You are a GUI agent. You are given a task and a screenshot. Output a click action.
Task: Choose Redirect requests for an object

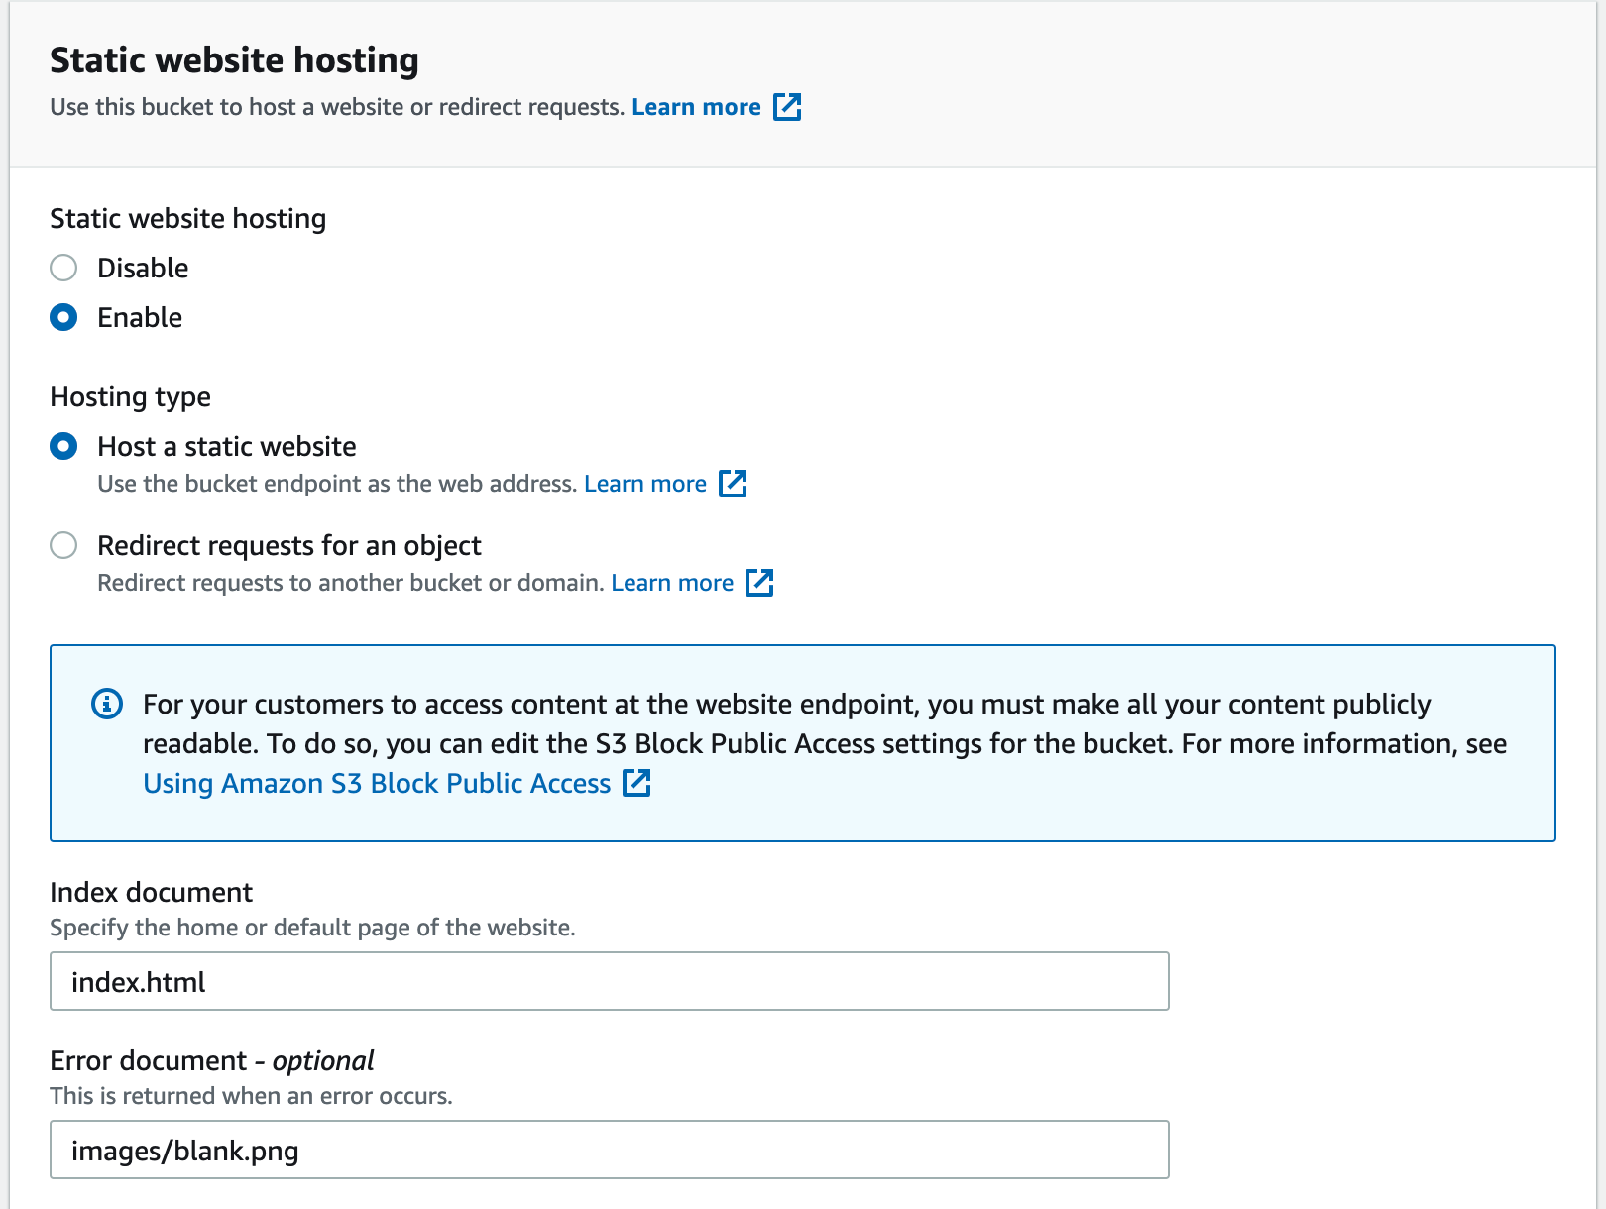tap(63, 545)
